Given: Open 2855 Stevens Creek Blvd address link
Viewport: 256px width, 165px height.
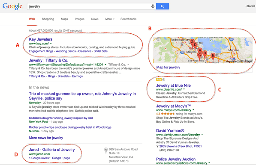Looking at the screenshot, I should [181, 146].
